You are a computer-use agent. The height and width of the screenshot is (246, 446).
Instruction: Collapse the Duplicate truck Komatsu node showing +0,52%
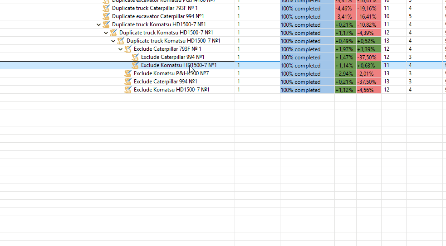click(x=113, y=41)
